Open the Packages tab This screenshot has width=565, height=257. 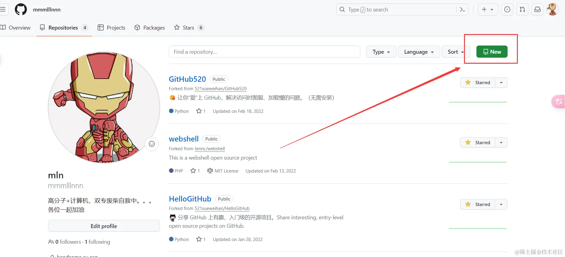pyautogui.click(x=150, y=28)
